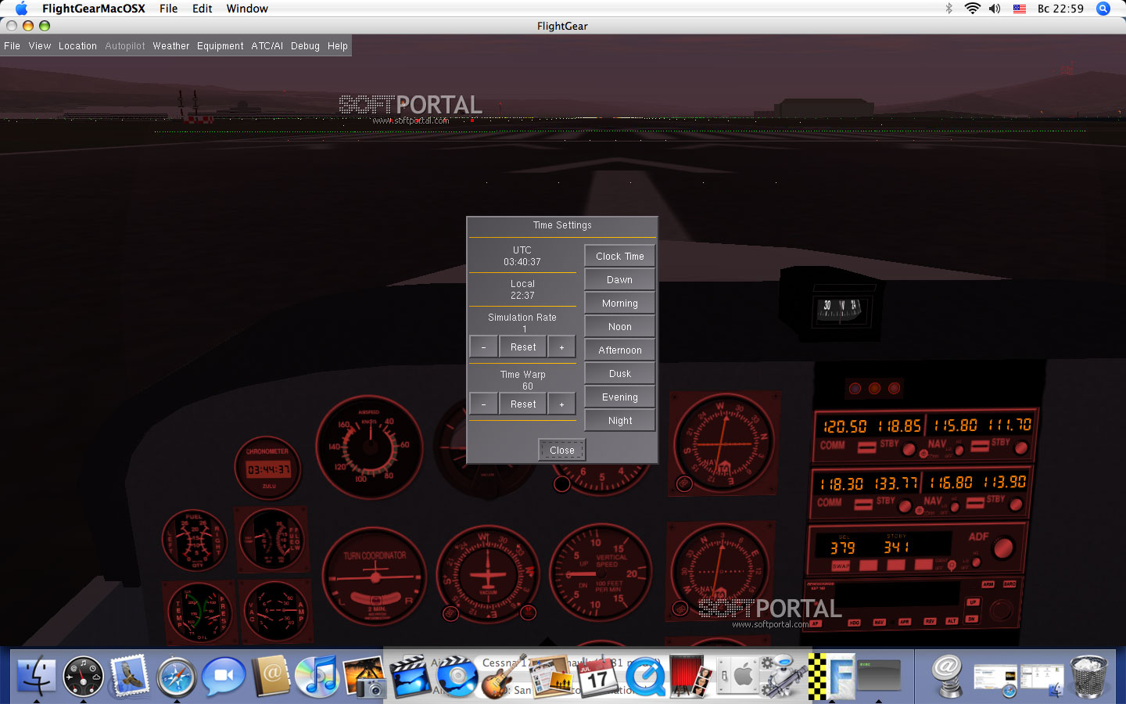Open the volume control in menu bar
This screenshot has height=704, width=1126.
click(995, 9)
